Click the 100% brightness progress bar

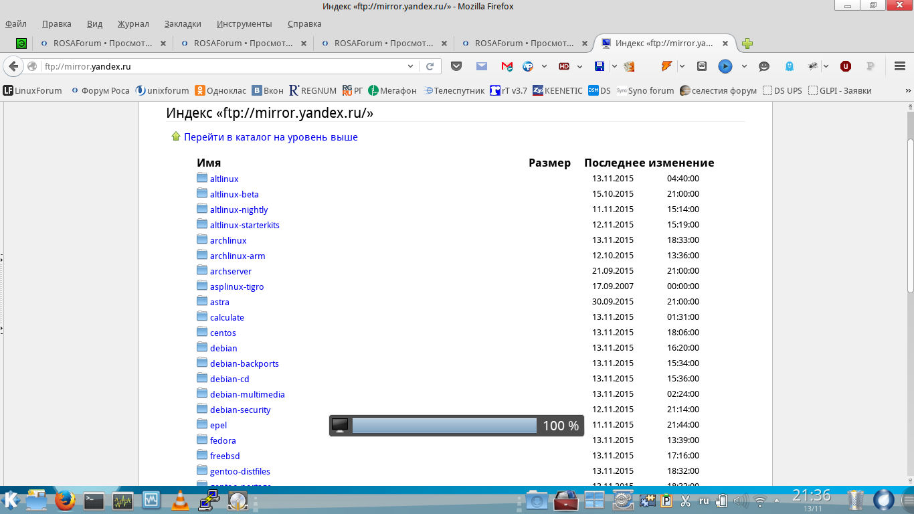pos(444,426)
